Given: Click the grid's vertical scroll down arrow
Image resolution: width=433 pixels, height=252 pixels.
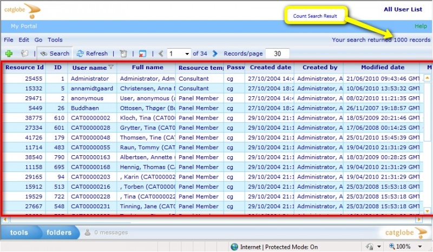Looking at the screenshot, I should click(427, 211).
